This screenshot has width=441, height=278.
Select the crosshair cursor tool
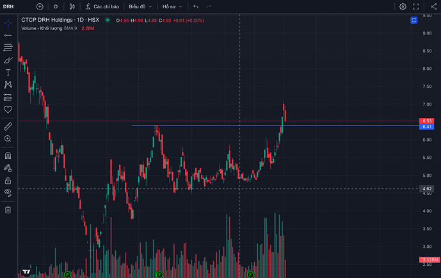pyautogui.click(x=8, y=22)
